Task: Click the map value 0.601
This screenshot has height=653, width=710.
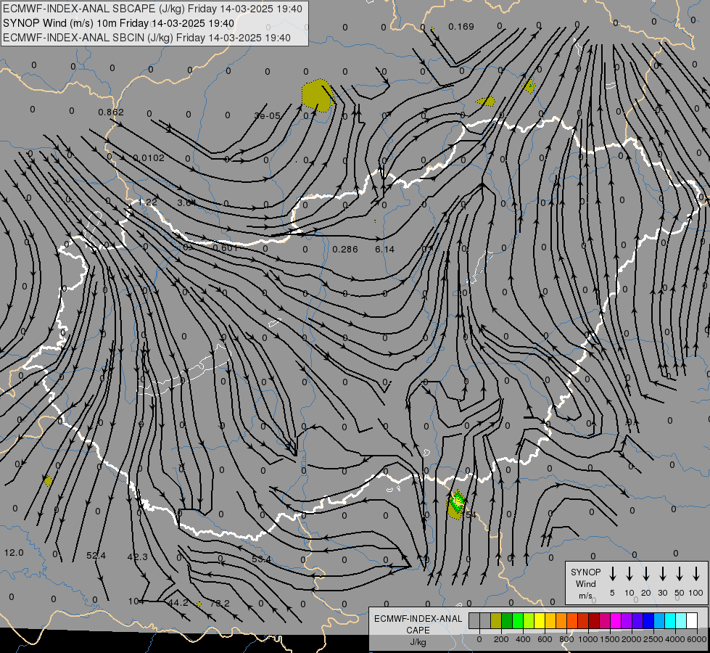Action: (x=225, y=248)
